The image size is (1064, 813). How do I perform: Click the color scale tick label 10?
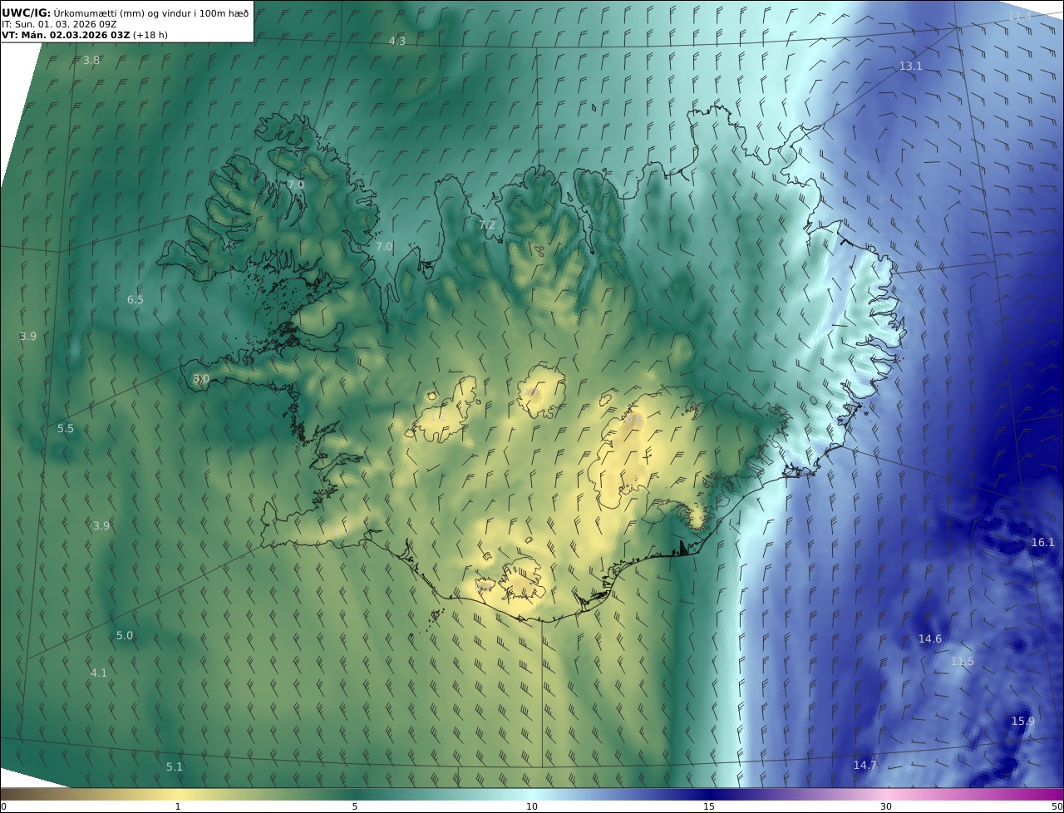(x=532, y=806)
